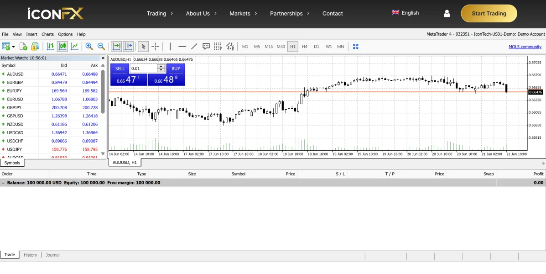The height and width of the screenshot is (274, 546).
Task: Draw a trendline with the toolbar tool
Action: pyautogui.click(x=194, y=47)
